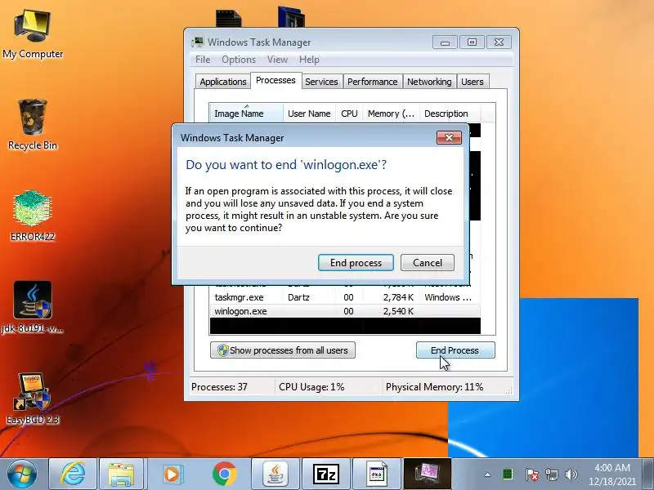Click the 2,540 K memory value
The image size is (654, 490).
click(x=398, y=311)
